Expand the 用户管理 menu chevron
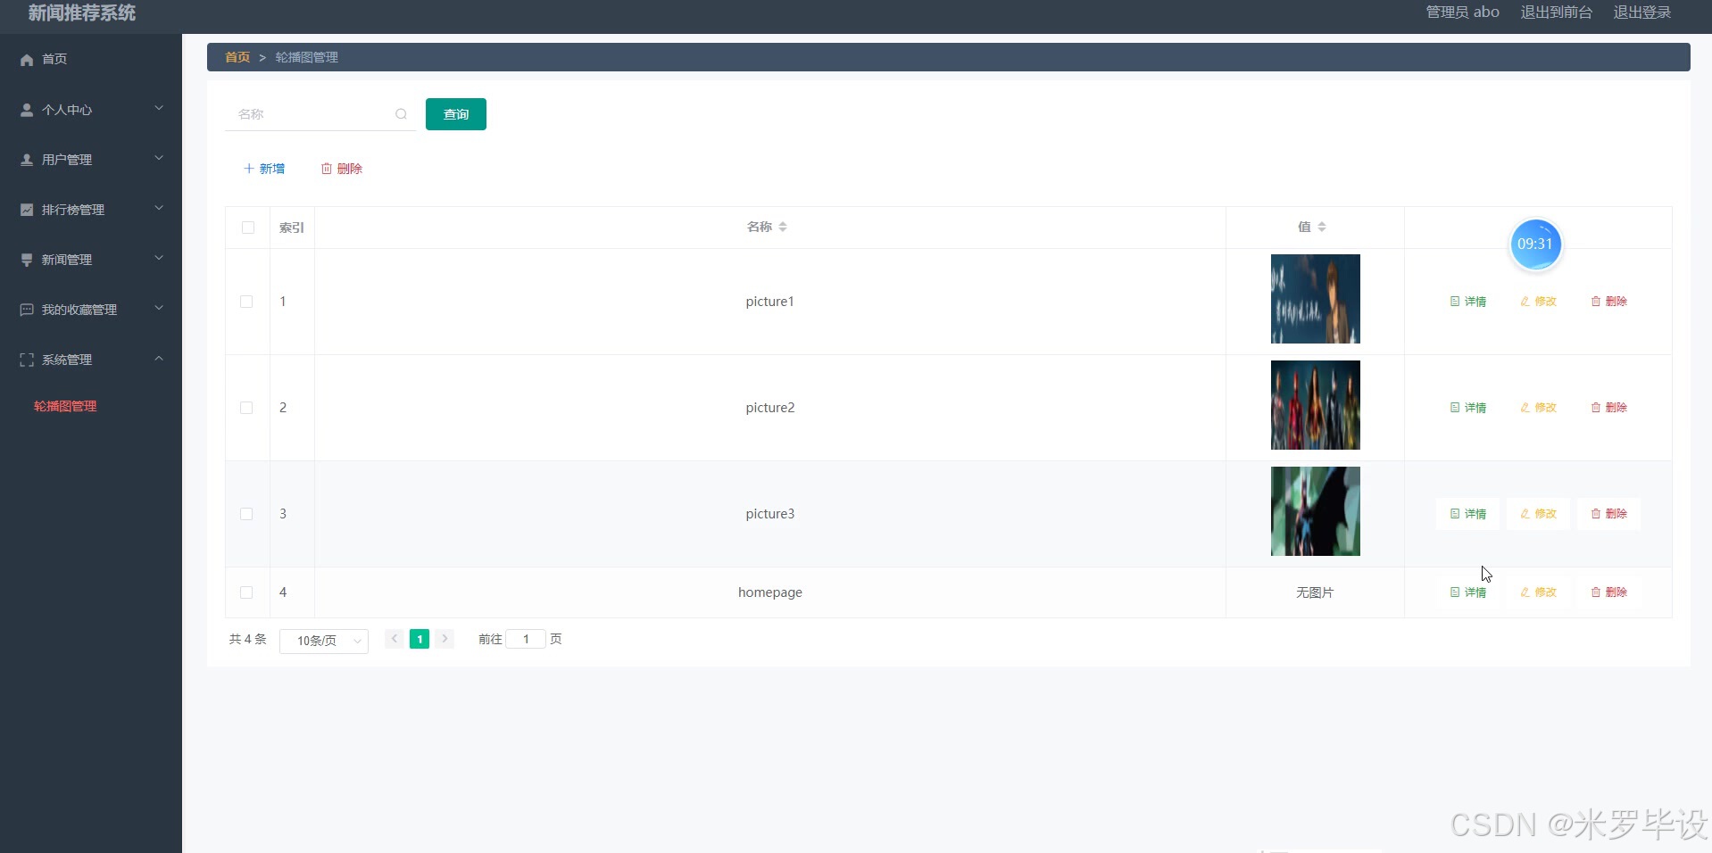The width and height of the screenshot is (1712, 853). click(x=159, y=159)
